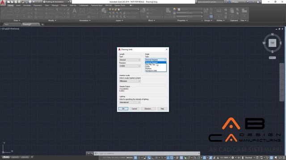This screenshot has width=286, height=160.
Task: Open the AutoCAD application menu button
Action: [3, 3]
